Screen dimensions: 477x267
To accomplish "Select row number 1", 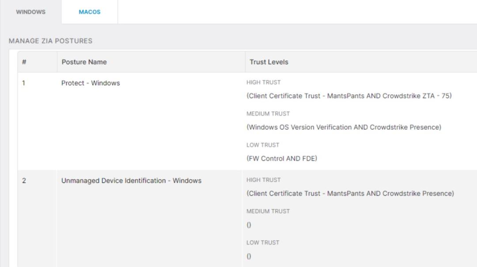I will tap(24, 83).
